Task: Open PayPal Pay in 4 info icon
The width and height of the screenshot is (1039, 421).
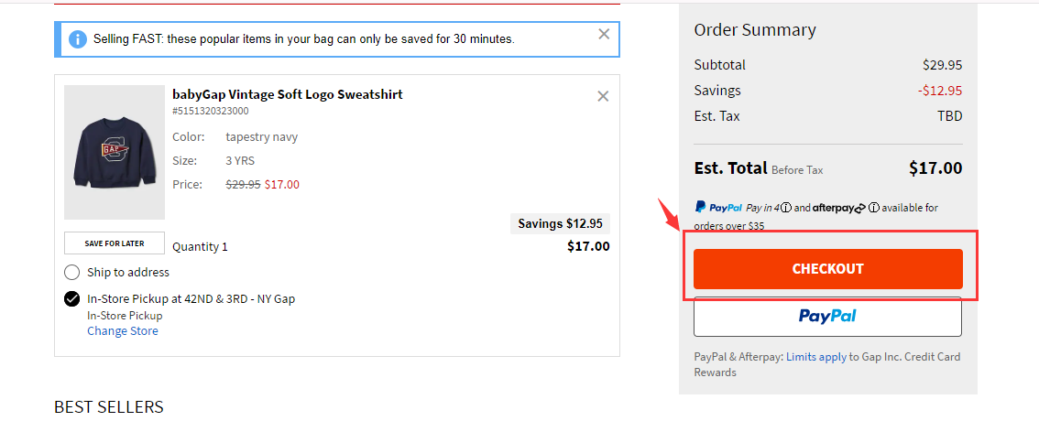Action: pos(786,208)
